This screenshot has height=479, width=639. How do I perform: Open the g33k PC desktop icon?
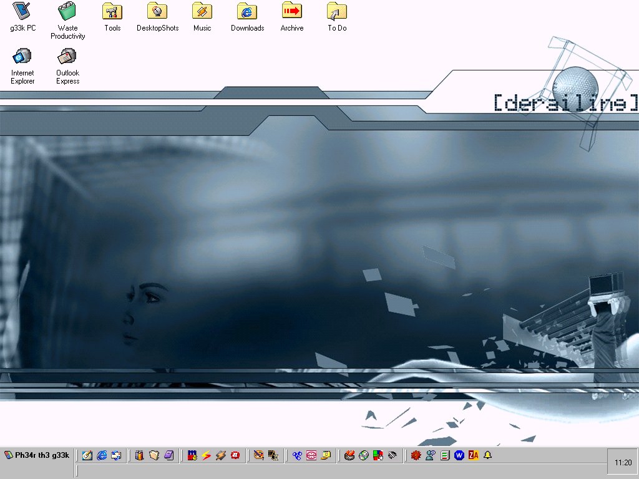pyautogui.click(x=22, y=11)
